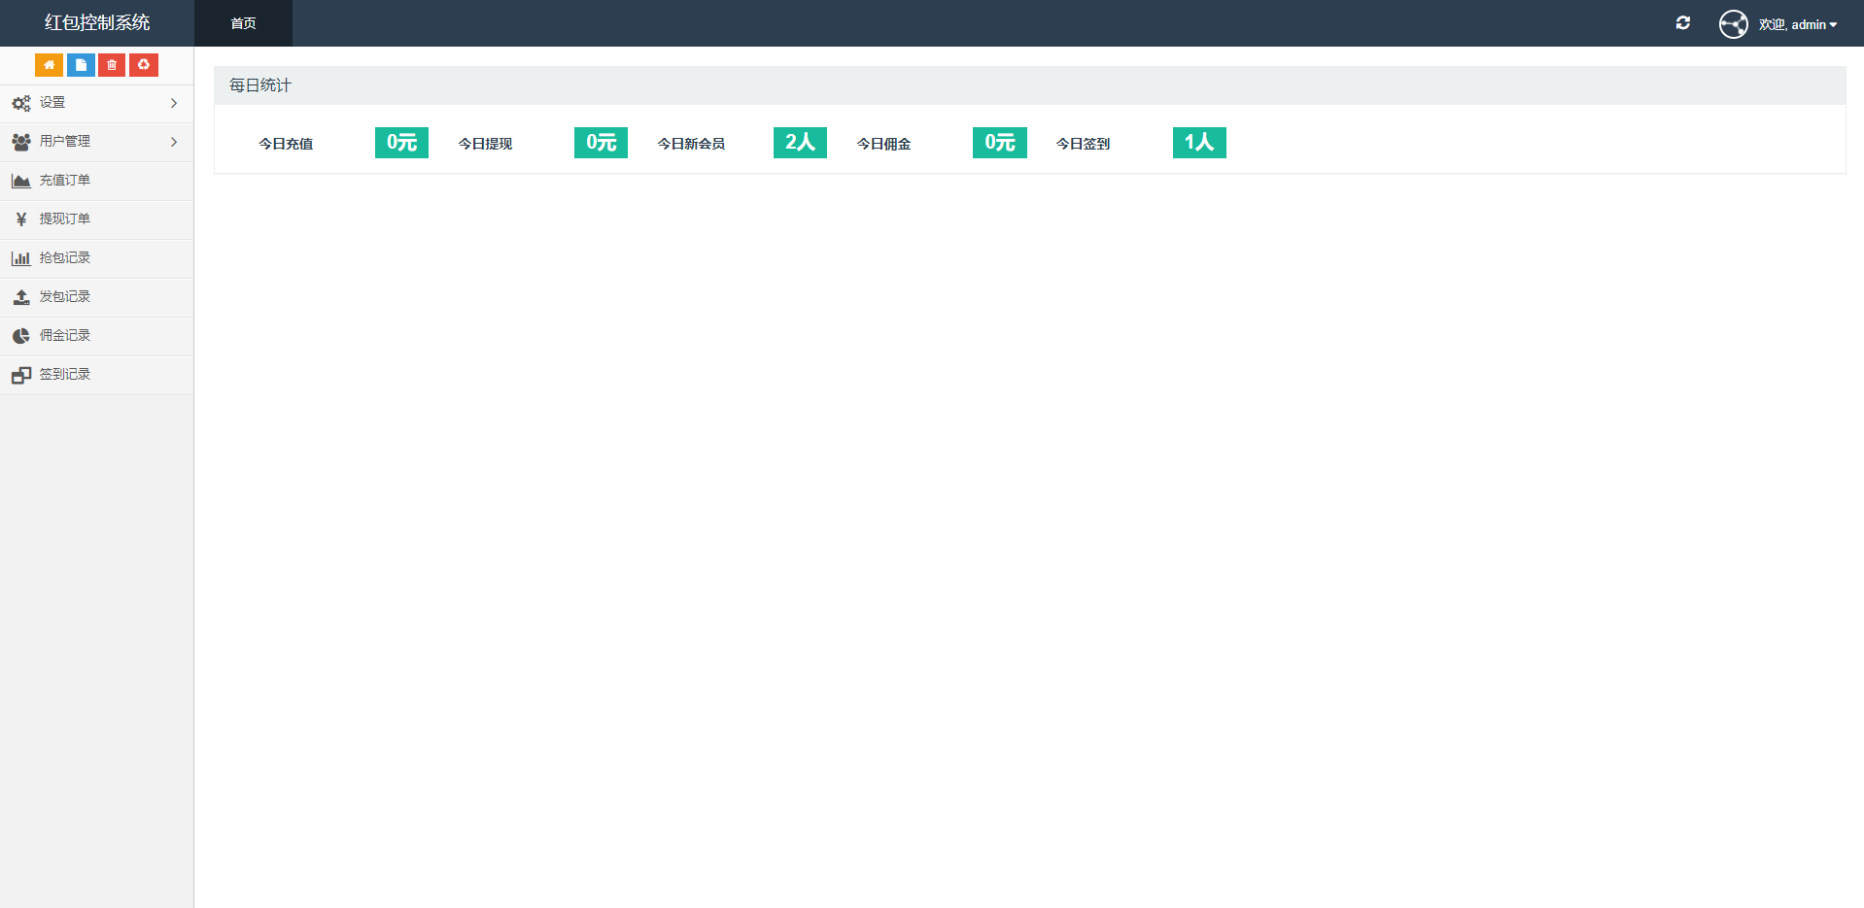Open the 欢迎, admin dropdown
This screenshot has width=1864, height=908.
pyautogui.click(x=1797, y=24)
